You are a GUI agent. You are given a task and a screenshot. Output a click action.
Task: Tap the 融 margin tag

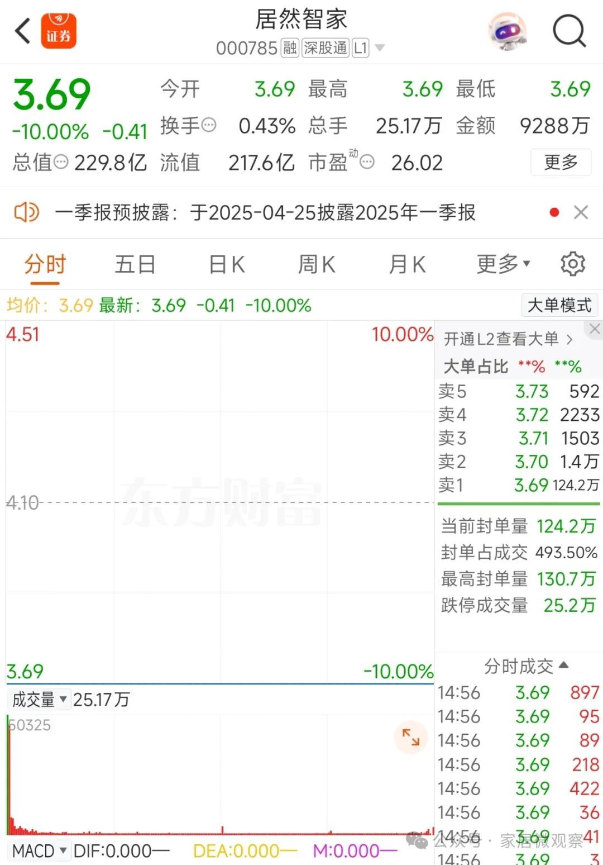[290, 48]
